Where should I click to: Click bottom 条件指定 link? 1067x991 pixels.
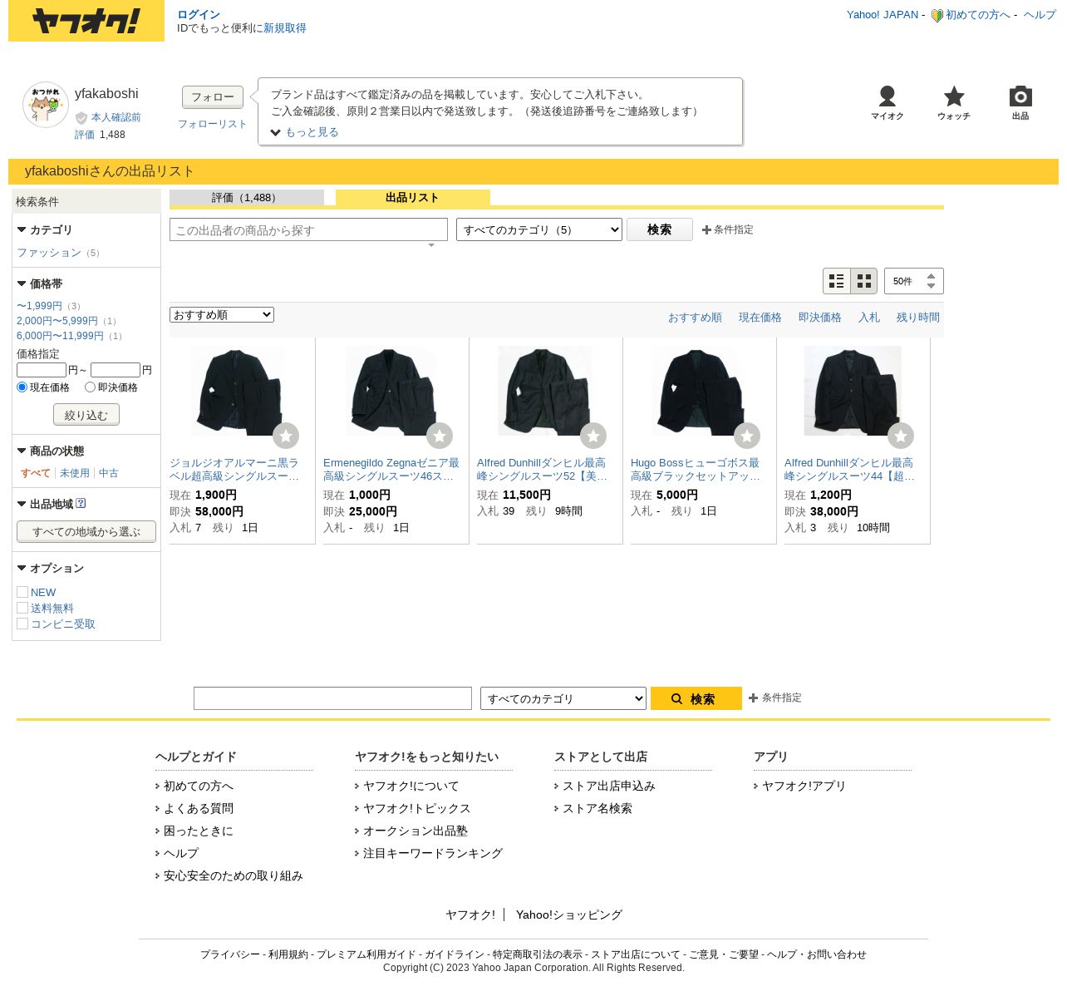pos(782,698)
